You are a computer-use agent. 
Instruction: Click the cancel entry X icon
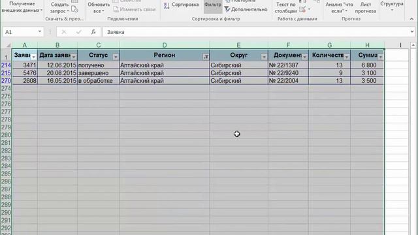click(x=64, y=32)
